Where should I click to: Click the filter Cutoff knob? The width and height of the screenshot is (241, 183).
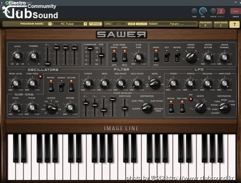pos(88,83)
